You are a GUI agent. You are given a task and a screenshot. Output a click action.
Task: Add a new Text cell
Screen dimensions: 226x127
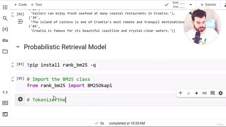coord(36,5)
